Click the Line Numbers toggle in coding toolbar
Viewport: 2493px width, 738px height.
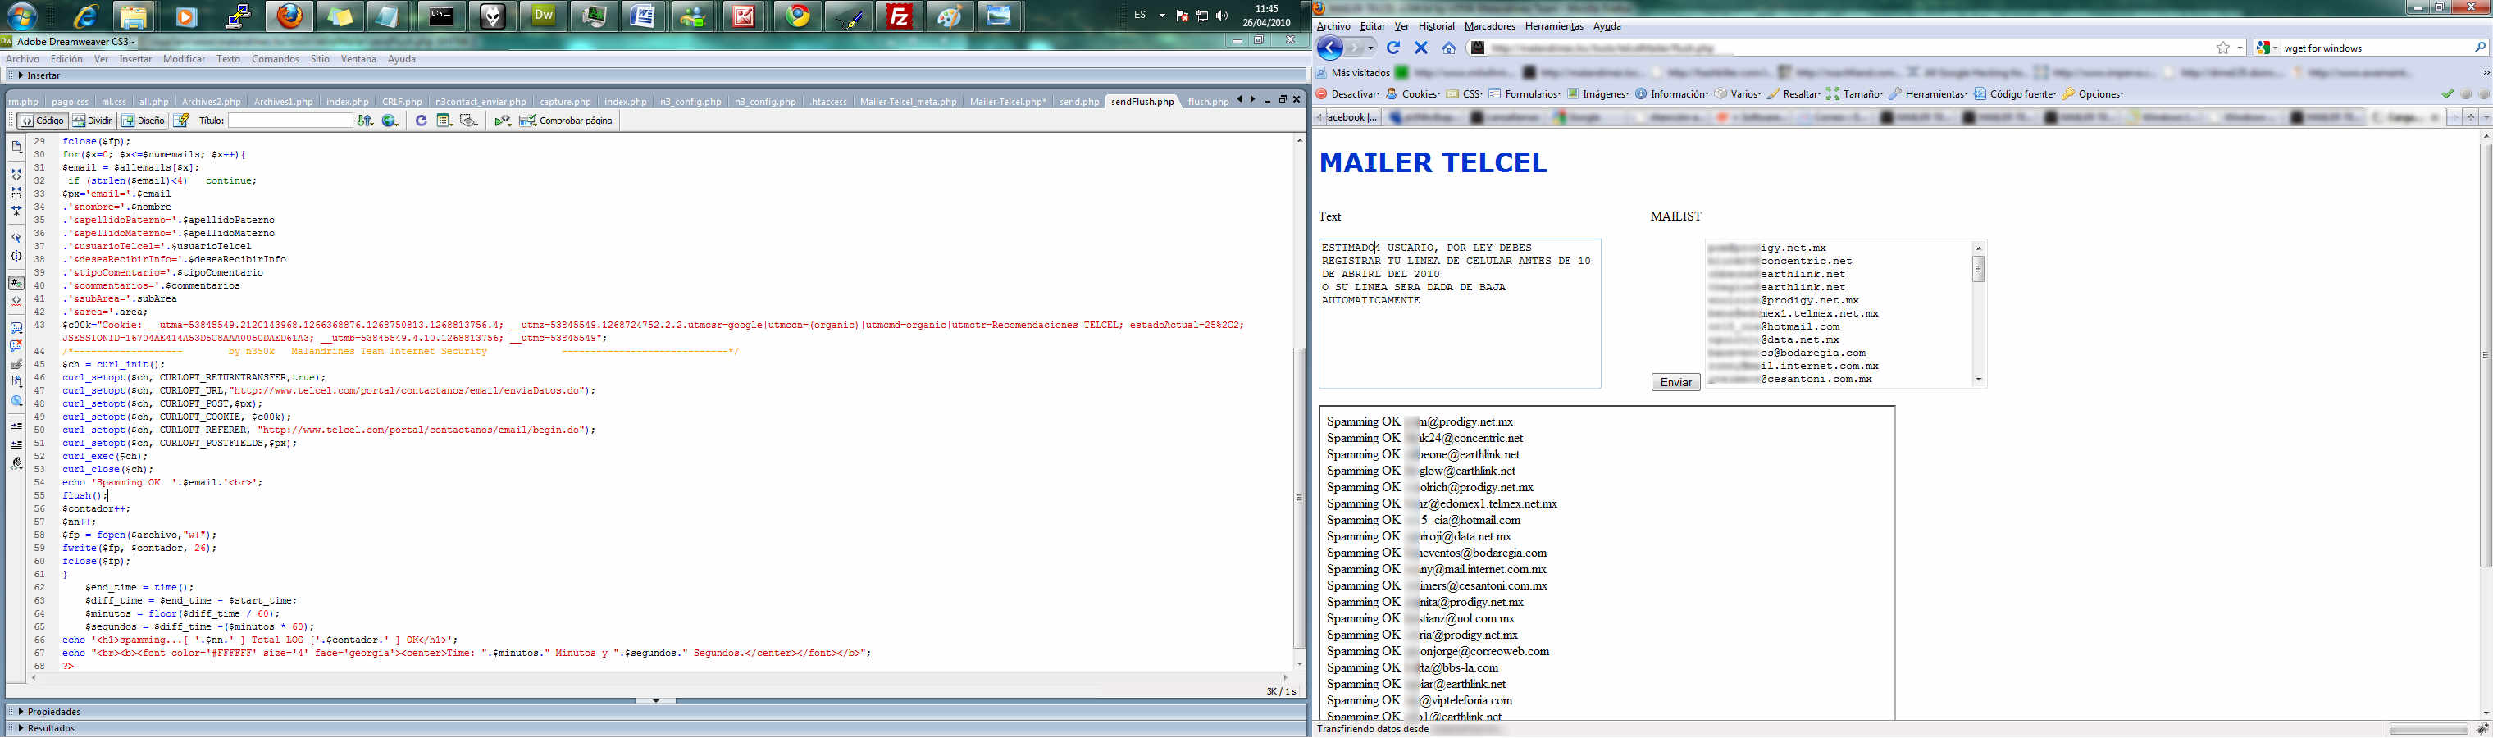[x=16, y=284]
